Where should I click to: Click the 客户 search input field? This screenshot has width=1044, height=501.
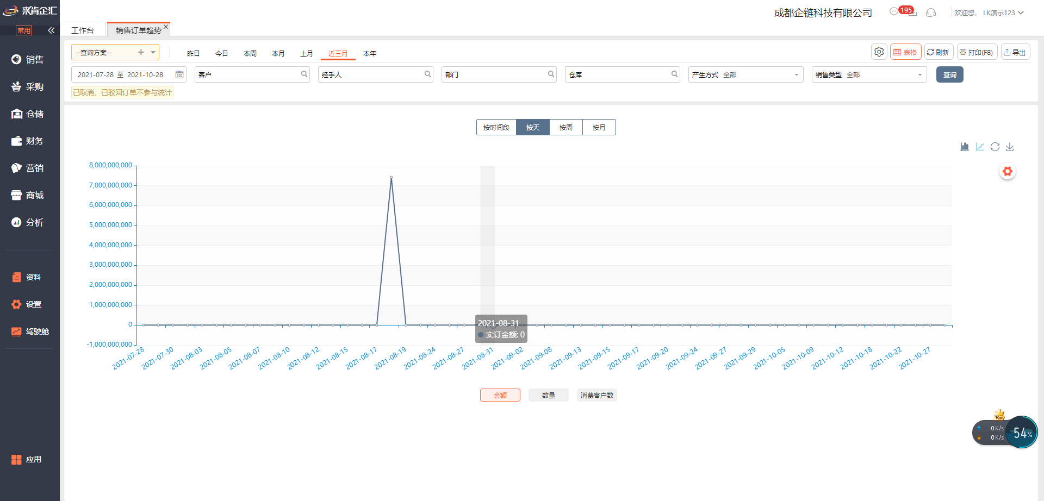click(x=247, y=74)
